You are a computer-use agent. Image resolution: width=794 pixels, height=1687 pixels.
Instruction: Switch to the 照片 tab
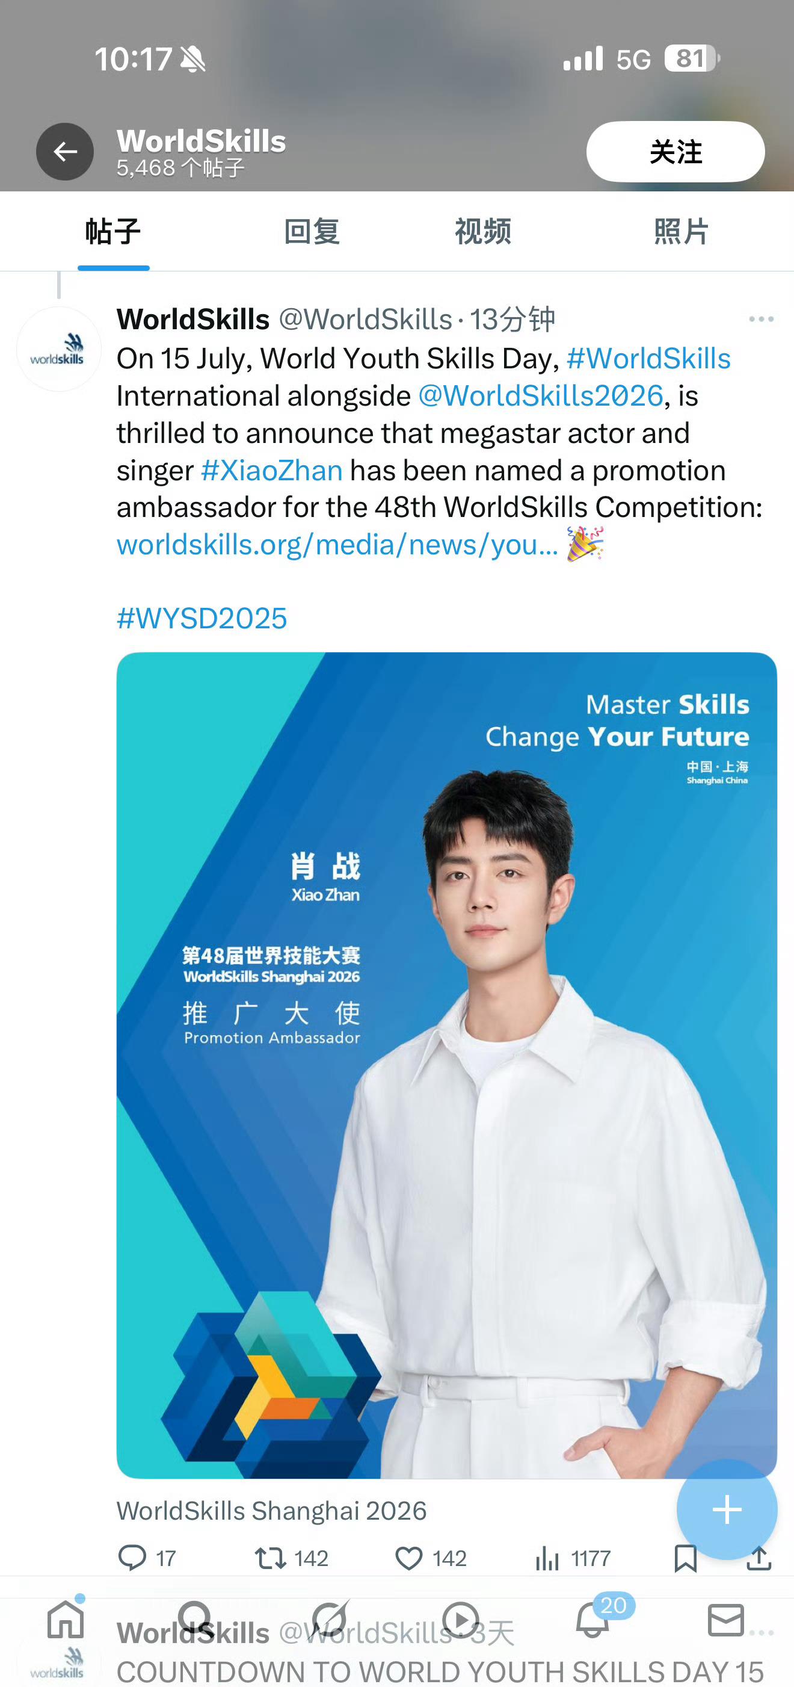click(x=682, y=231)
